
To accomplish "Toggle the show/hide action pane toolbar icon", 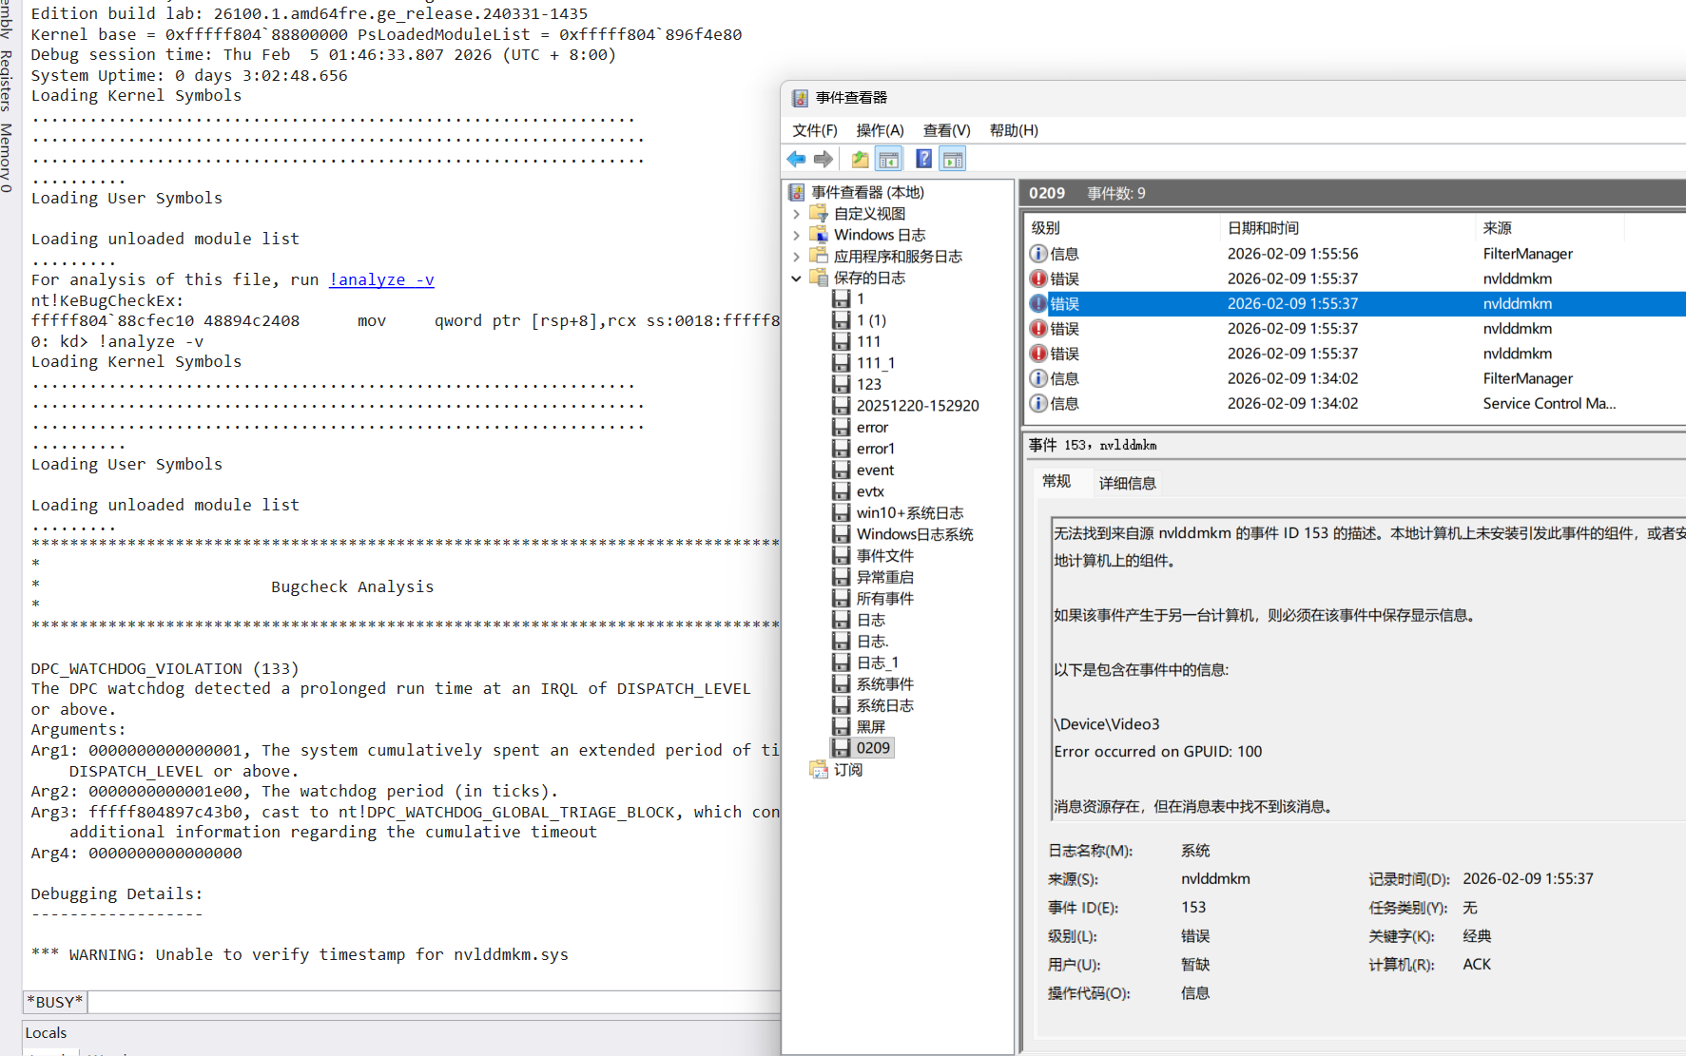I will click(x=953, y=159).
